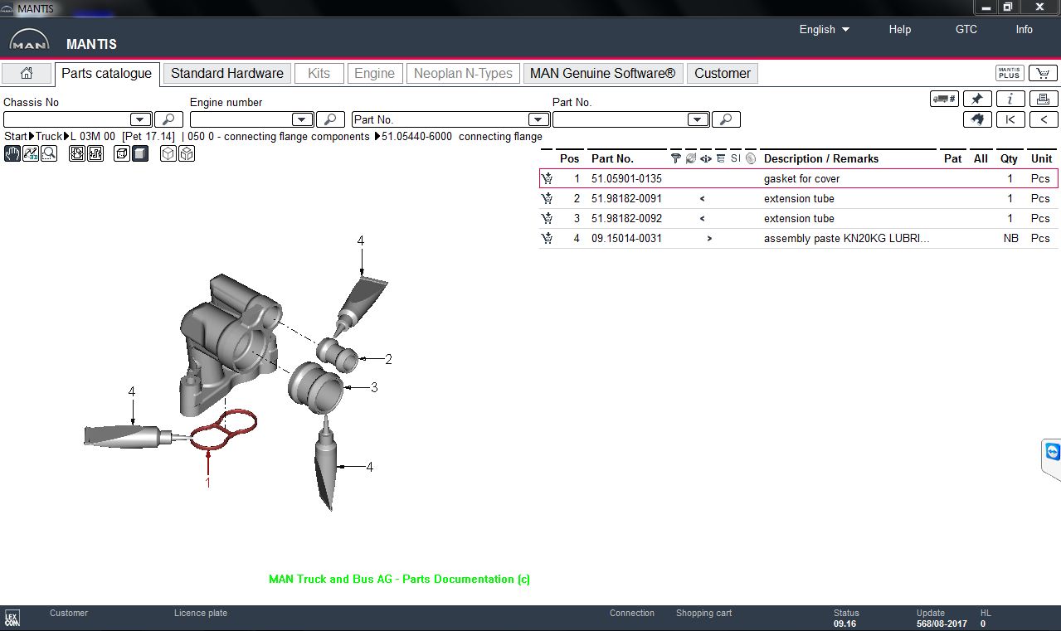Select the zoom area magnifier tool
This screenshot has height=631, width=1061.
pos(49,153)
